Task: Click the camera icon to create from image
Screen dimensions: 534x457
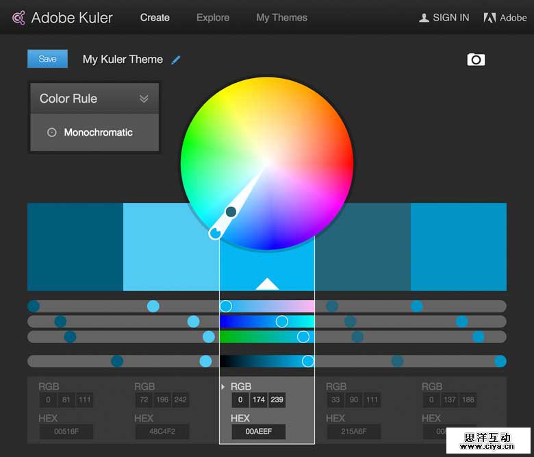Action: point(476,60)
